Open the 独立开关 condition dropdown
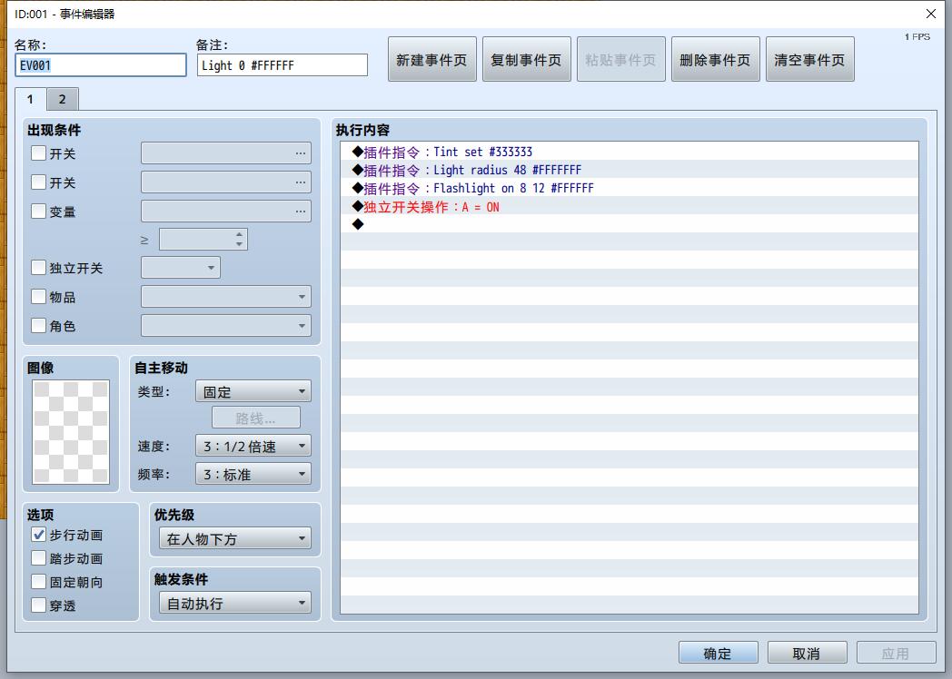952x679 pixels. point(181,268)
